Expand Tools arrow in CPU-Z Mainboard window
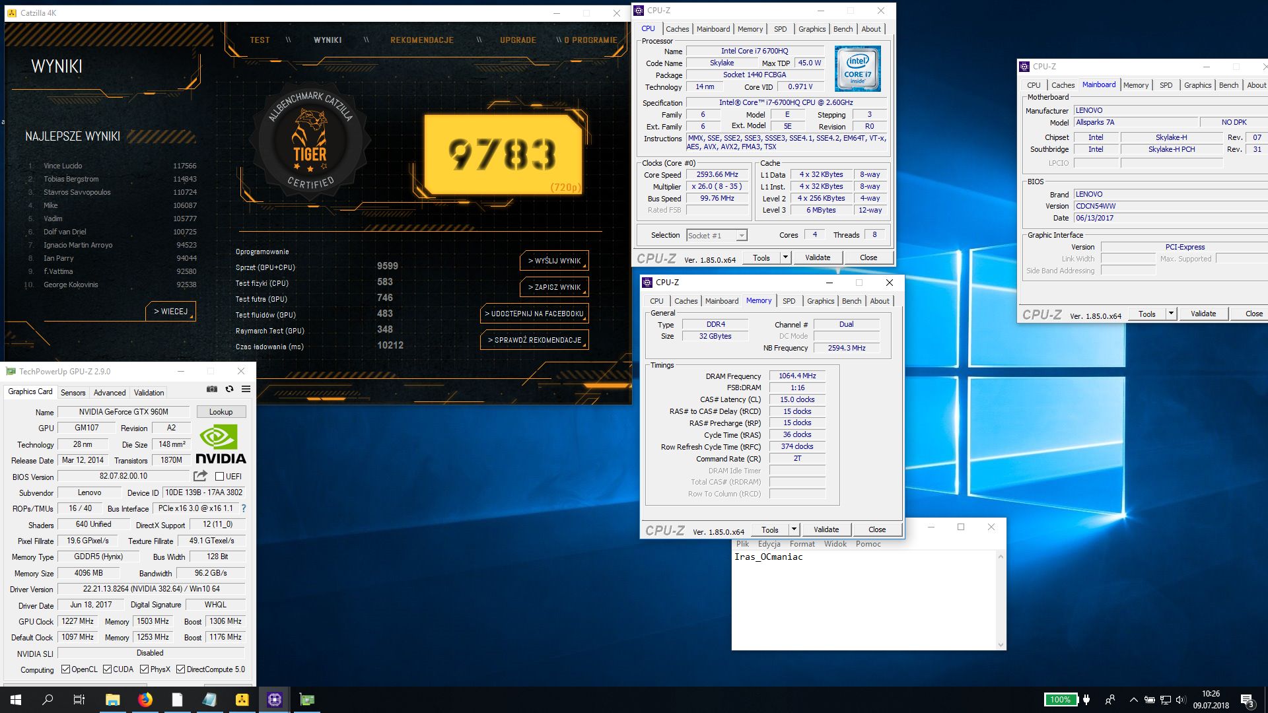This screenshot has height=713, width=1268. click(x=1171, y=314)
